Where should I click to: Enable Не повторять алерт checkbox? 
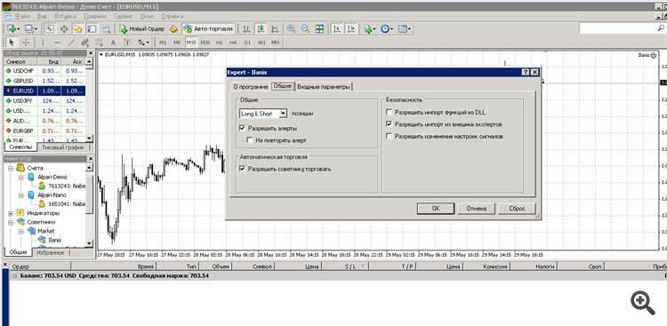(250, 139)
